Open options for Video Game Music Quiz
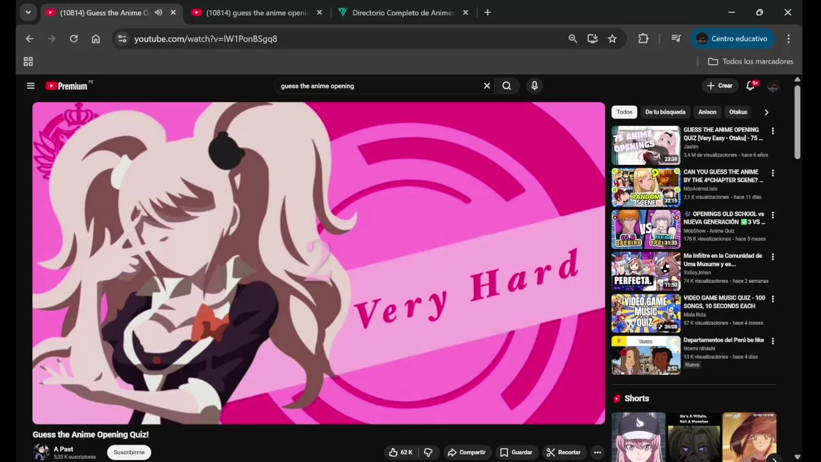 [772, 299]
